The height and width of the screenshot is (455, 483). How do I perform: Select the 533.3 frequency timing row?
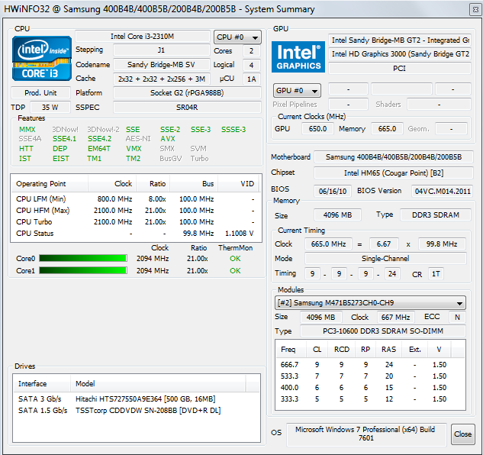click(370, 376)
